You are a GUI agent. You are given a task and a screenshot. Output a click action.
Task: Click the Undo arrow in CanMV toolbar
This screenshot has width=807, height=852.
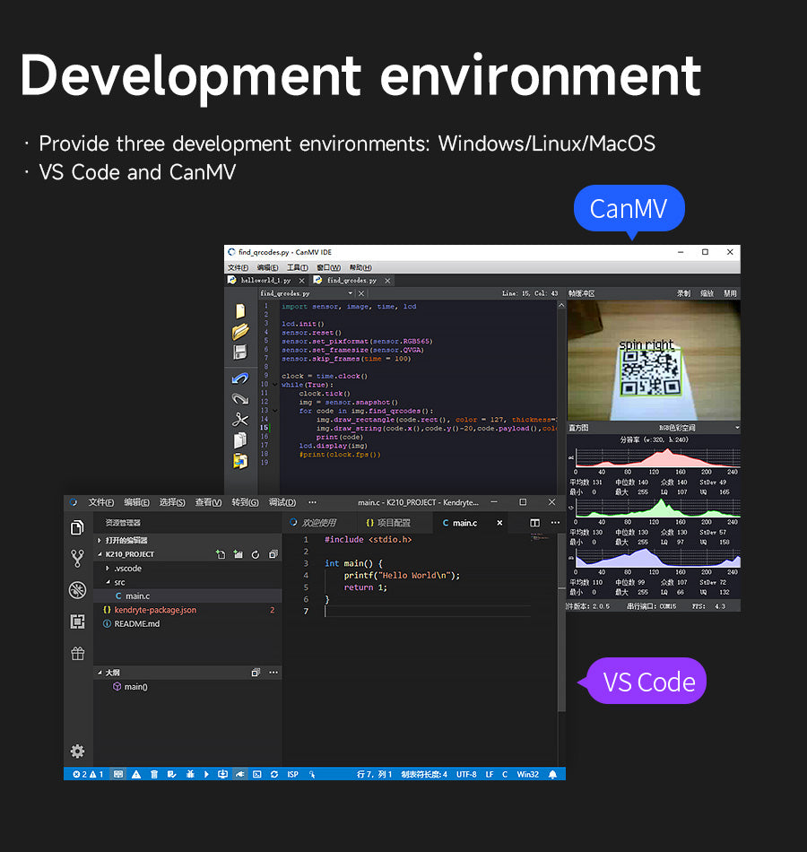[240, 378]
